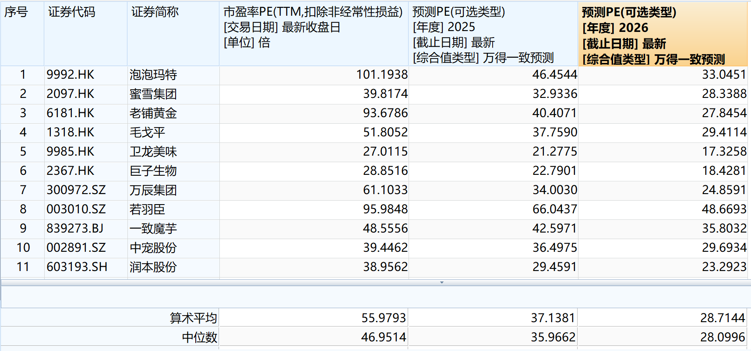751x351 pixels.
Task: Select the median value 46.9514
Action: pyautogui.click(x=384, y=337)
